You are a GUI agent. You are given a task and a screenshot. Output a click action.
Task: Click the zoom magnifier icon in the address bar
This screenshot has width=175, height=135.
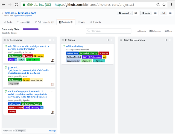[x=158, y=5]
